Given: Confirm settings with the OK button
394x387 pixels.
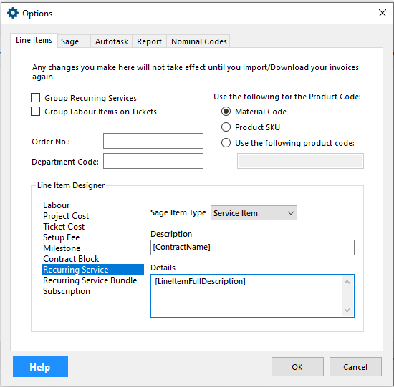Looking at the screenshot, I should click(x=297, y=367).
